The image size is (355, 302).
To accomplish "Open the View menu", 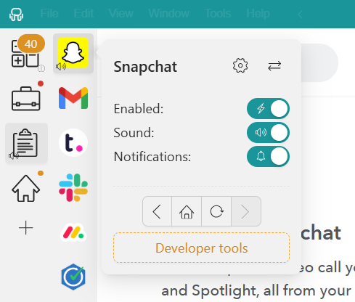I will [121, 13].
